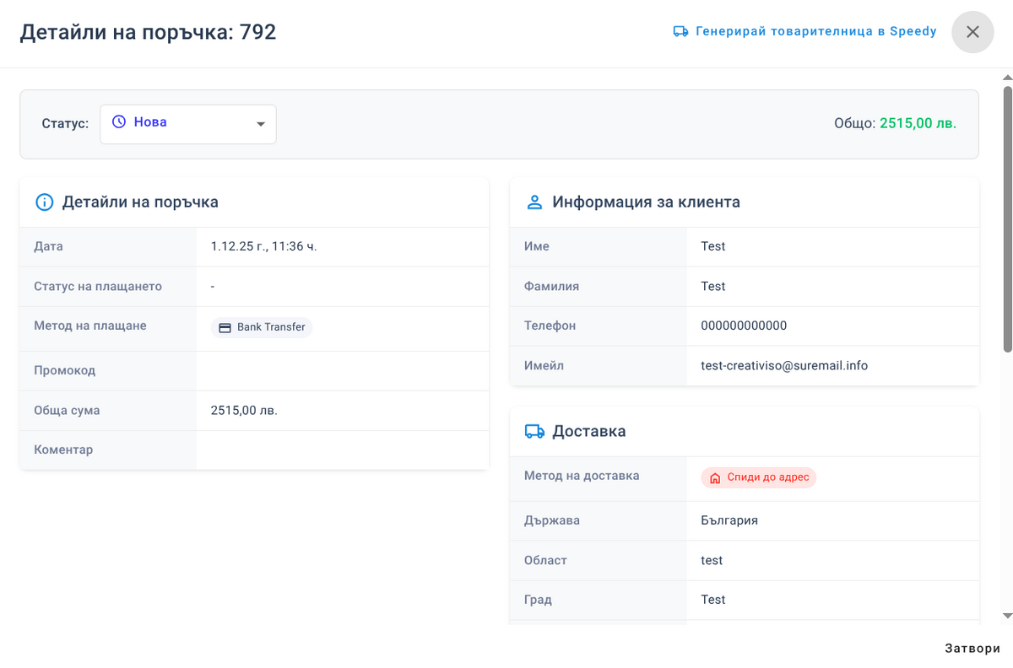Click the 'Метод на плащане' label
1013x668 pixels.
click(90, 326)
